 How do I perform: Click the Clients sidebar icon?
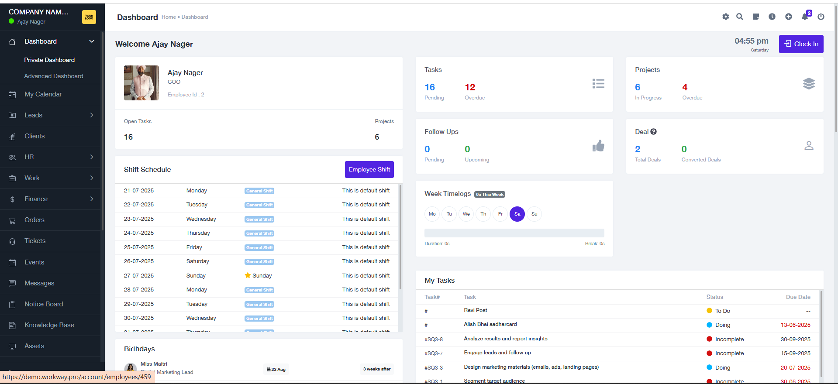12,137
